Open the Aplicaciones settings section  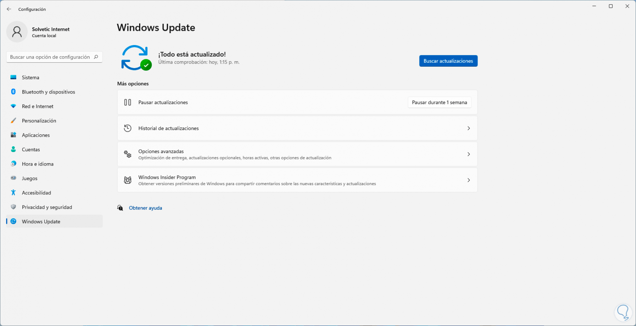point(36,135)
